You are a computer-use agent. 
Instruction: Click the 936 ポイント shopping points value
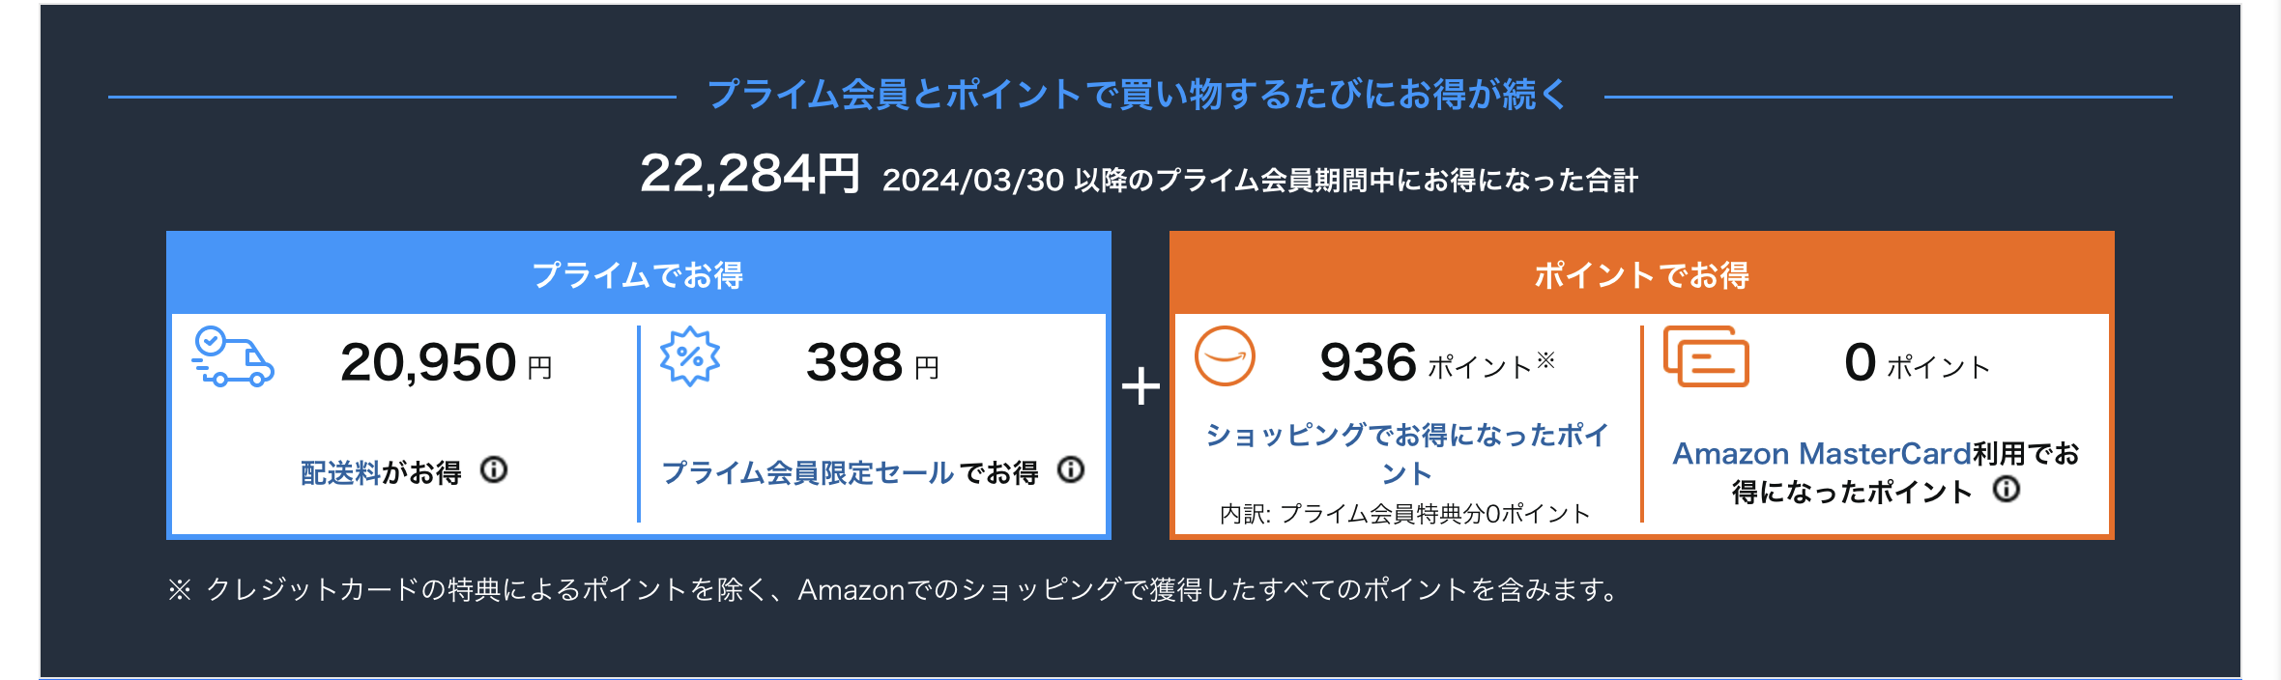(1436, 363)
